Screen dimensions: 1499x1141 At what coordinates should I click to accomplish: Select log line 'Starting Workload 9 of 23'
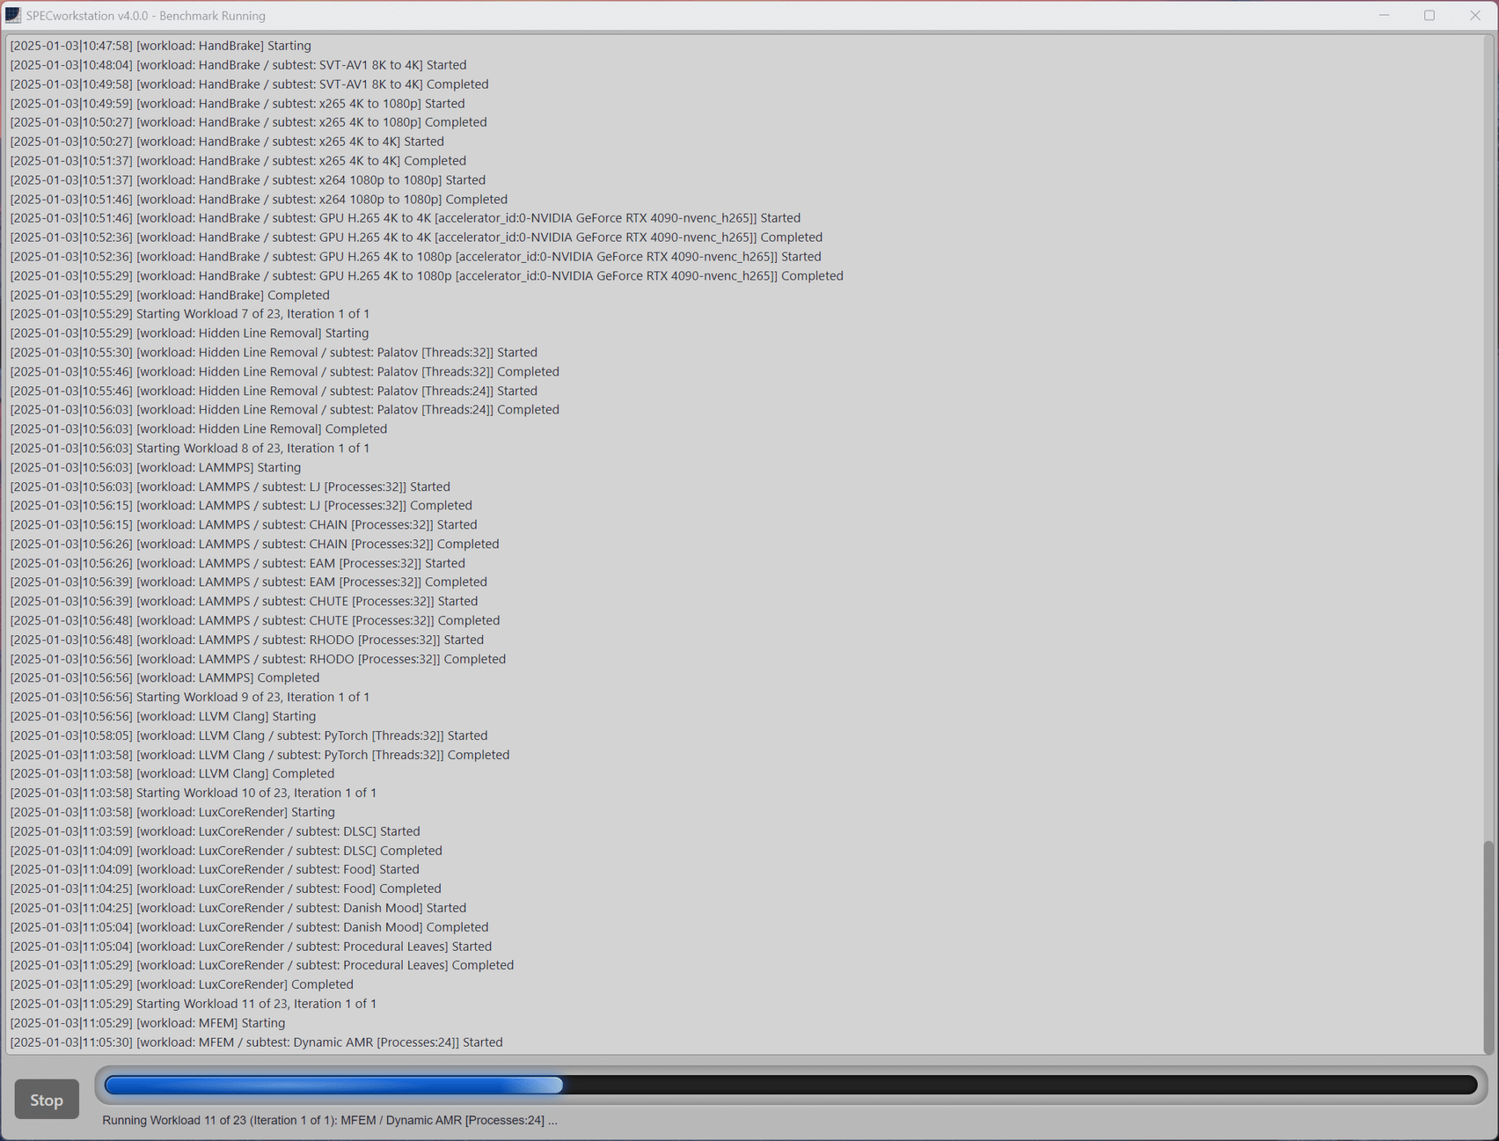click(190, 697)
